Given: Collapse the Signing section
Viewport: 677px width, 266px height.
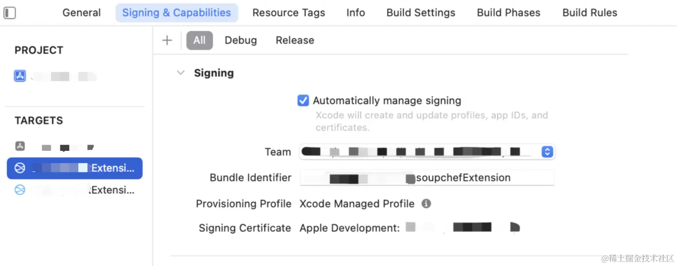Looking at the screenshot, I should 181,73.
